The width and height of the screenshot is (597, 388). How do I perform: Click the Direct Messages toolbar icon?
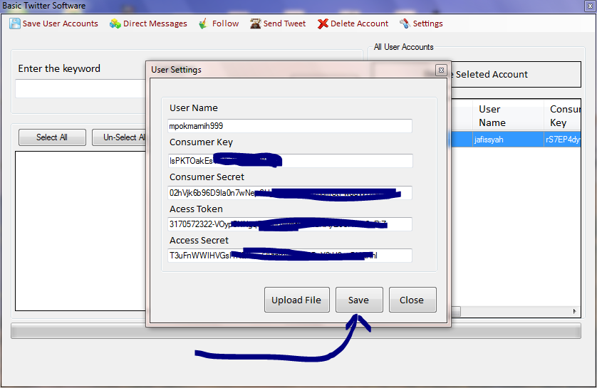115,23
